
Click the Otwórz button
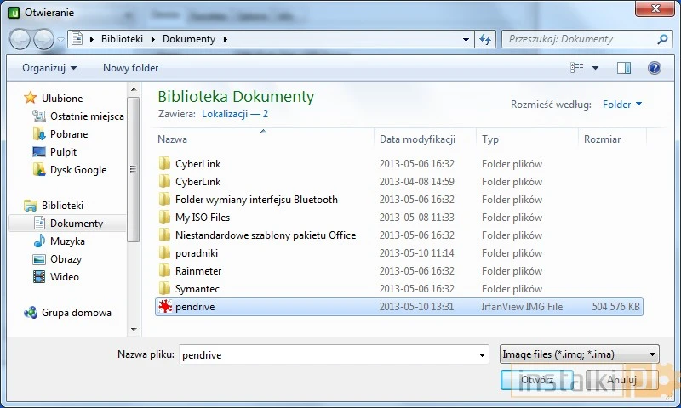tap(537, 380)
